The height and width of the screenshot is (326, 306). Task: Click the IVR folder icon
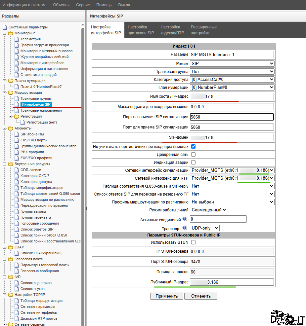pyautogui.click(x=11, y=277)
